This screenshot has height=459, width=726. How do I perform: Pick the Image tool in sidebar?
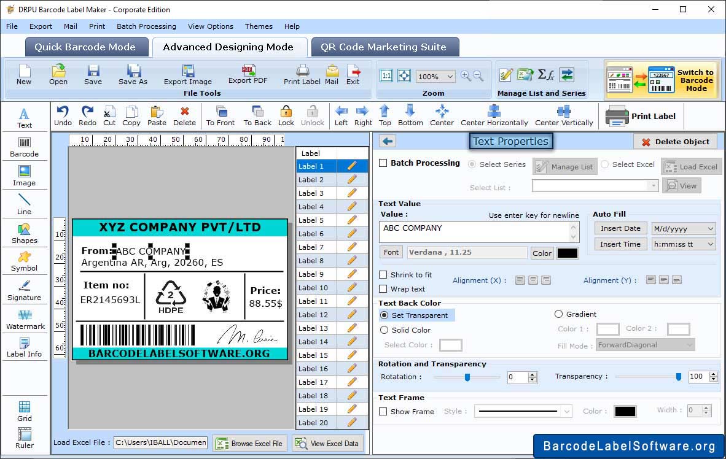click(24, 176)
